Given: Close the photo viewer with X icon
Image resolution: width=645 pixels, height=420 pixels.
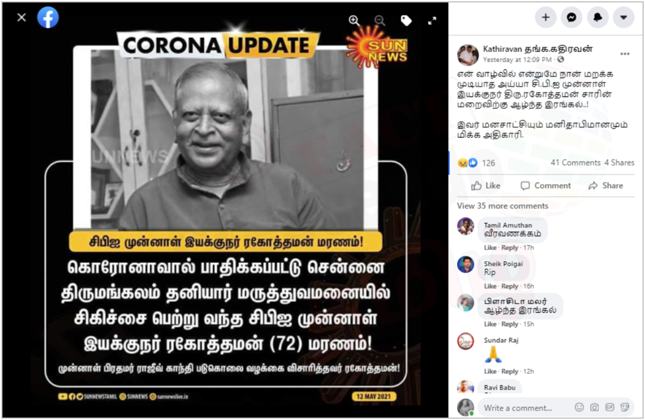Looking at the screenshot, I should click(x=22, y=17).
